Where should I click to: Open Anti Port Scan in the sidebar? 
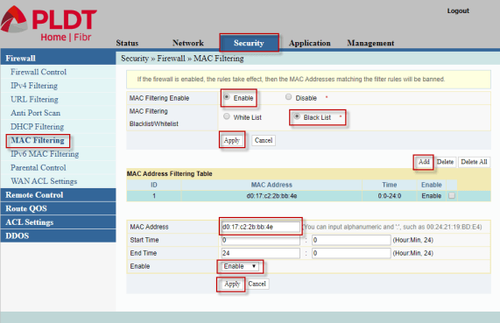(35, 113)
